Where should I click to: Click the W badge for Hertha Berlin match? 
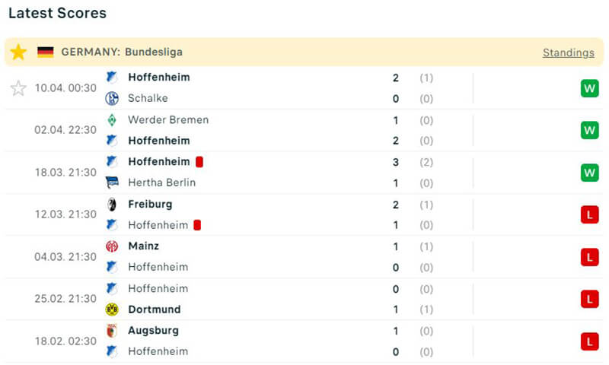coord(589,173)
